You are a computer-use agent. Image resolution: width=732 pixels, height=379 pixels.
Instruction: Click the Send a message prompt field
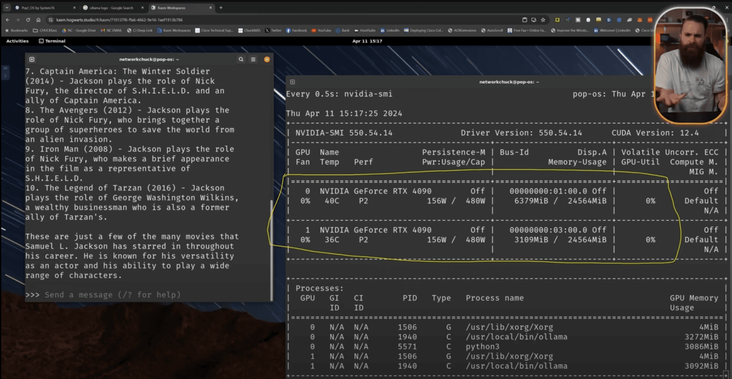point(112,295)
